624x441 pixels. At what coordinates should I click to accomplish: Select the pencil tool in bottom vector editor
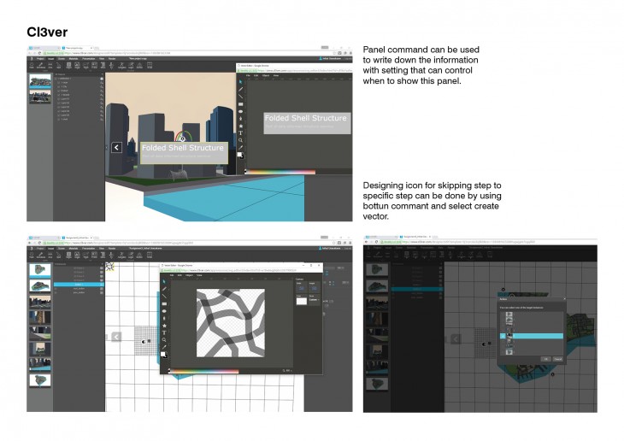(x=164, y=289)
